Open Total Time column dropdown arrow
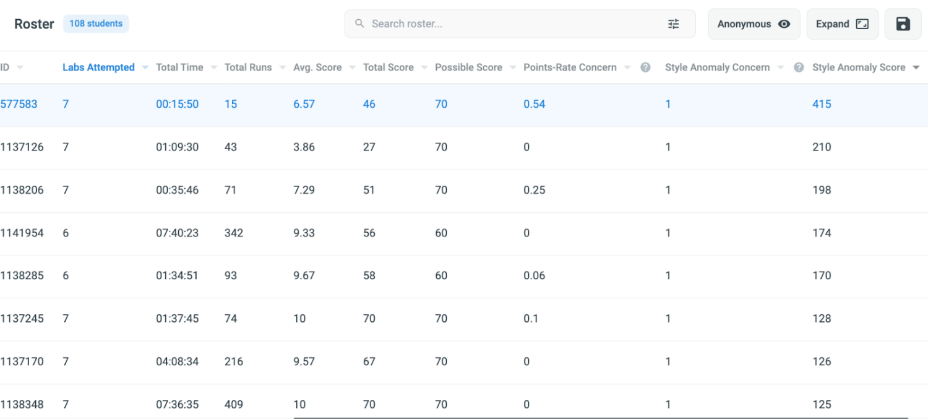Viewport: 928px width, 419px height. click(213, 67)
